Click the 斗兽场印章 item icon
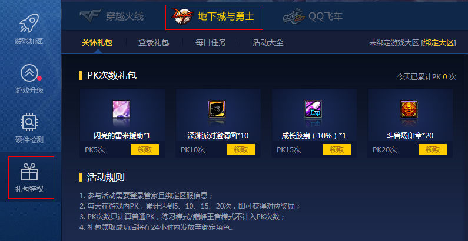 point(409,109)
